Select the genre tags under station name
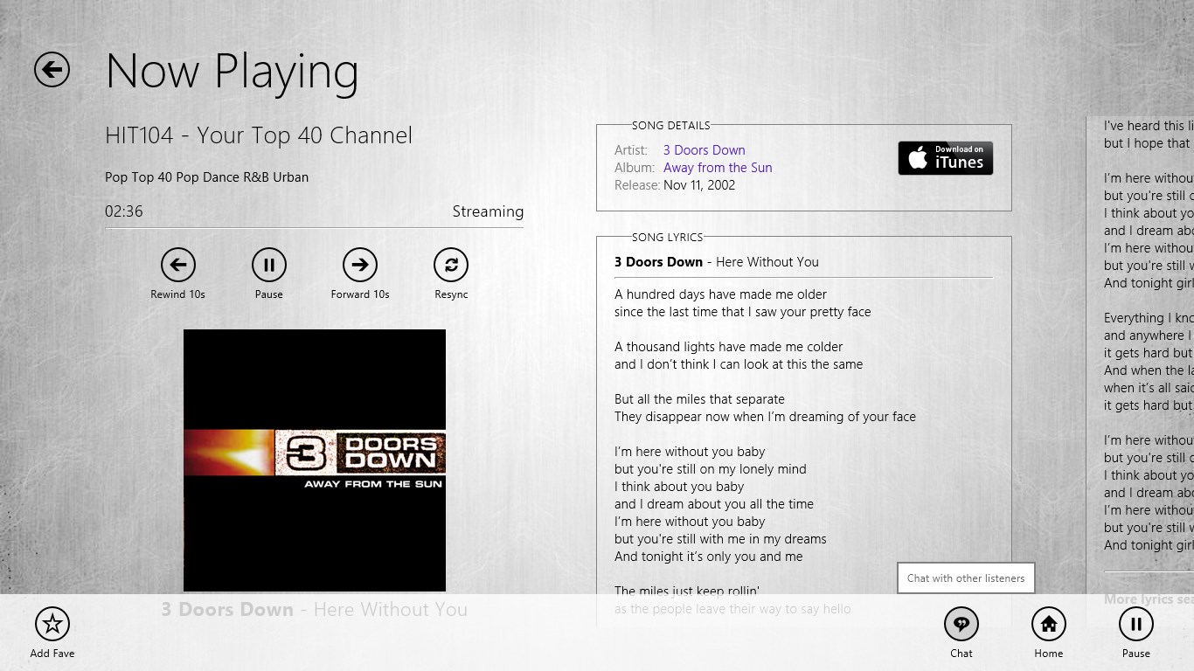The image size is (1194, 671). pos(206,177)
